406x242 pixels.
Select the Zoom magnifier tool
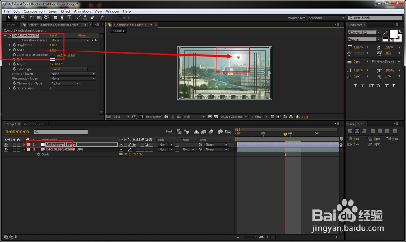pos(23,17)
